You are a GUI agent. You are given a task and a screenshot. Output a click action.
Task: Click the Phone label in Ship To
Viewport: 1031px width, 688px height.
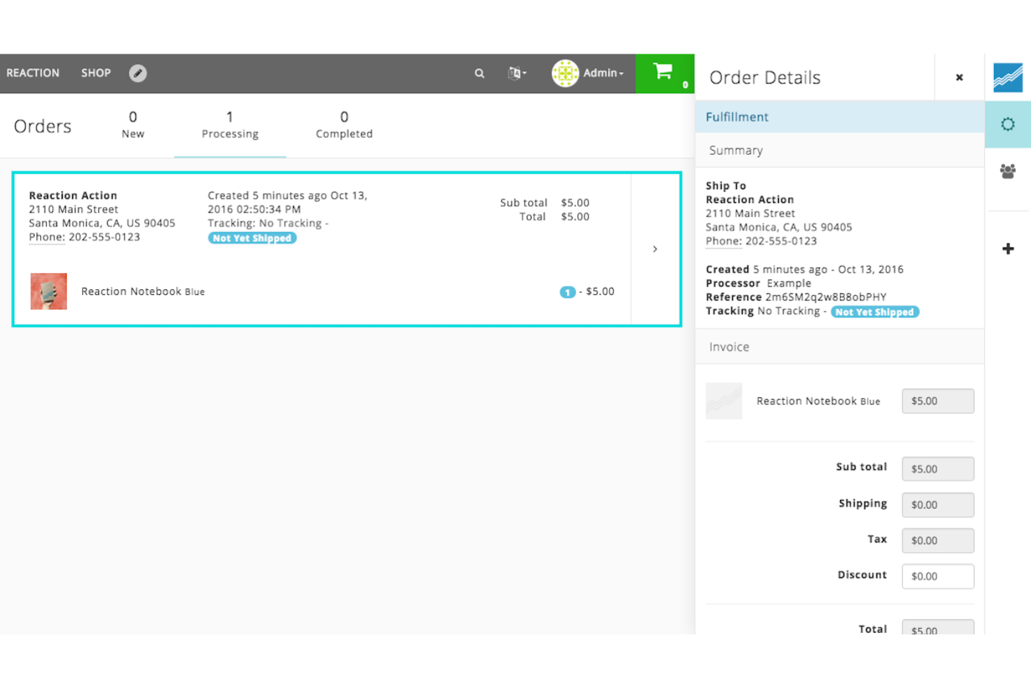pos(724,241)
